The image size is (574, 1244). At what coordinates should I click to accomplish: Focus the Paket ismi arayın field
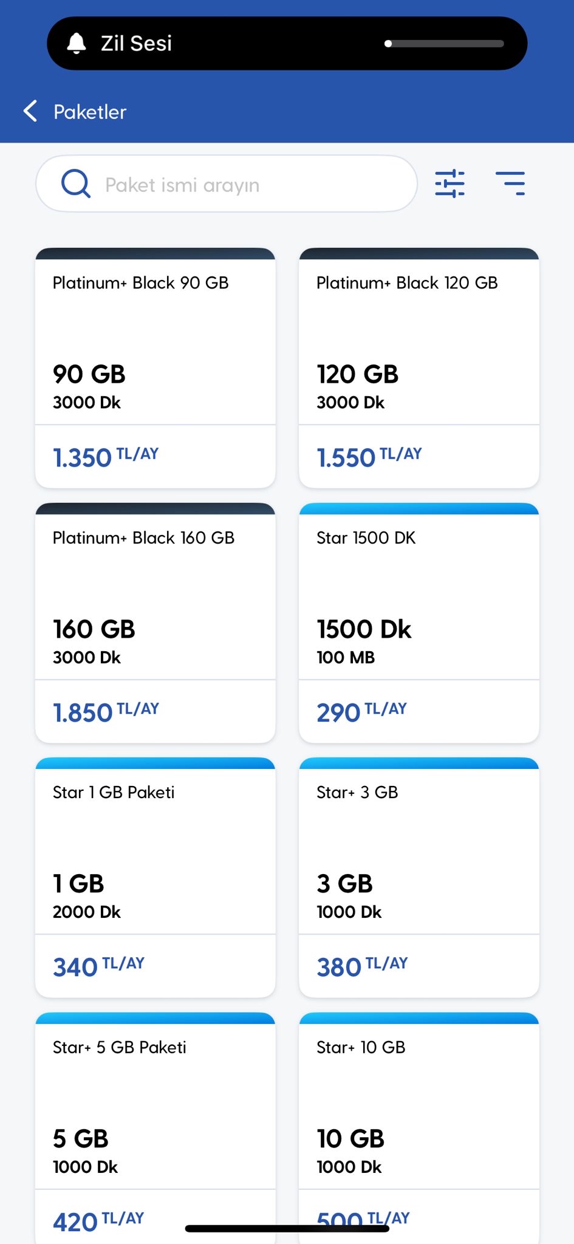pyautogui.click(x=227, y=183)
